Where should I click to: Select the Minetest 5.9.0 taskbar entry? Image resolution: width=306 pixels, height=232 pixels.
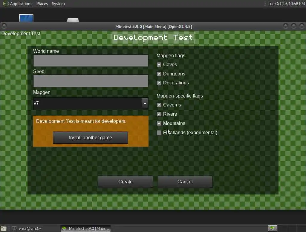click(x=86, y=228)
